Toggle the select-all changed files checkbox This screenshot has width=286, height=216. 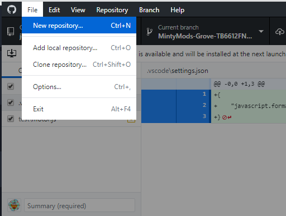pos(11,86)
